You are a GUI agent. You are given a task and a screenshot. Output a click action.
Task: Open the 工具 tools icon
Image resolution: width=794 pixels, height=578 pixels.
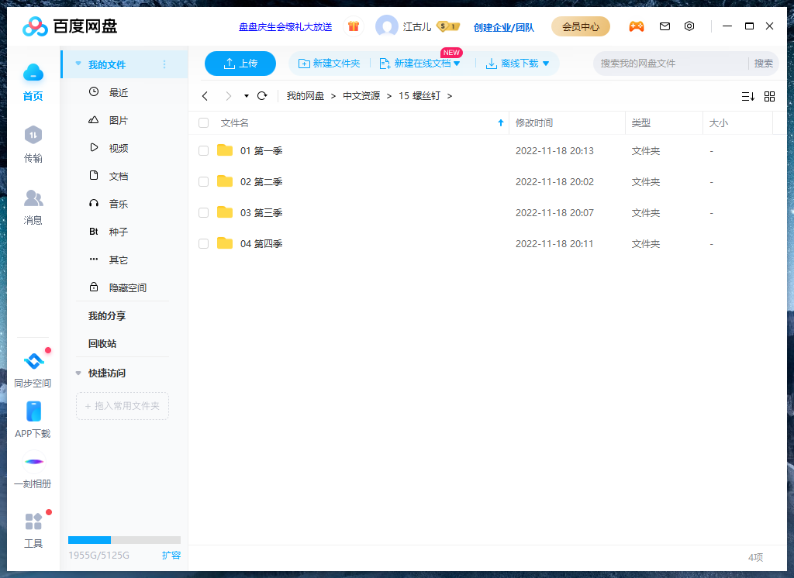33,521
